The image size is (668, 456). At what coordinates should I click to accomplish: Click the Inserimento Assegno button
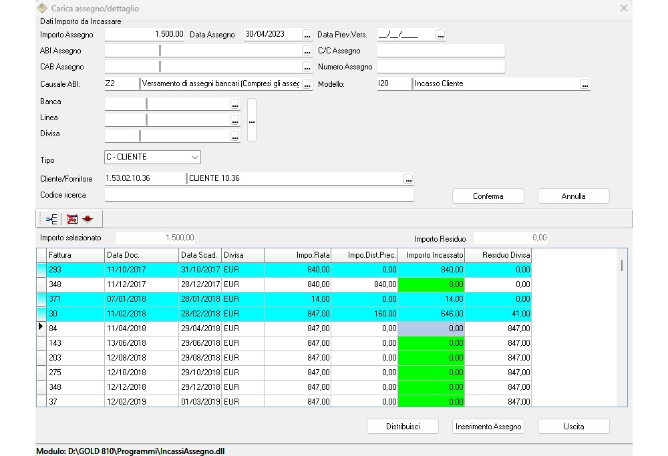tap(488, 427)
